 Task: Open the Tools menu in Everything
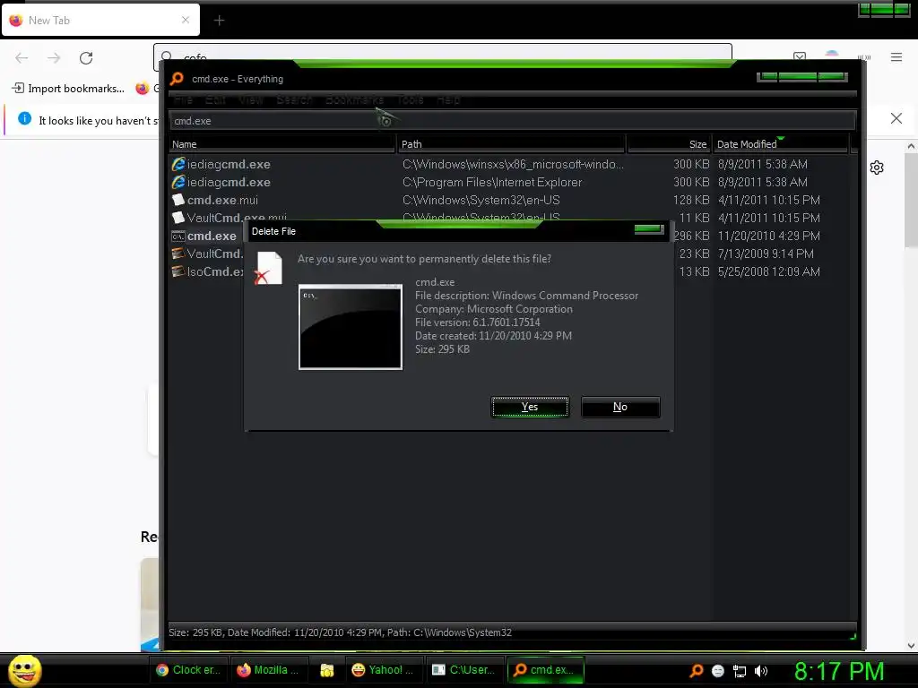pyautogui.click(x=411, y=100)
